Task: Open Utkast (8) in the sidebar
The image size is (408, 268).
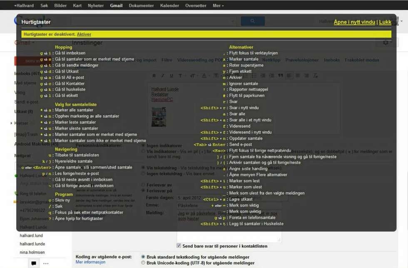Action: (x=23, y=112)
